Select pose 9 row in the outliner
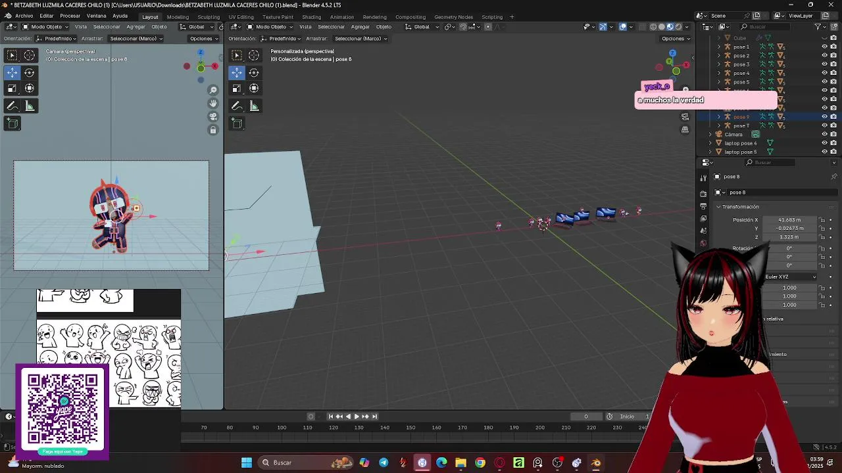The height and width of the screenshot is (473, 842). click(x=770, y=117)
